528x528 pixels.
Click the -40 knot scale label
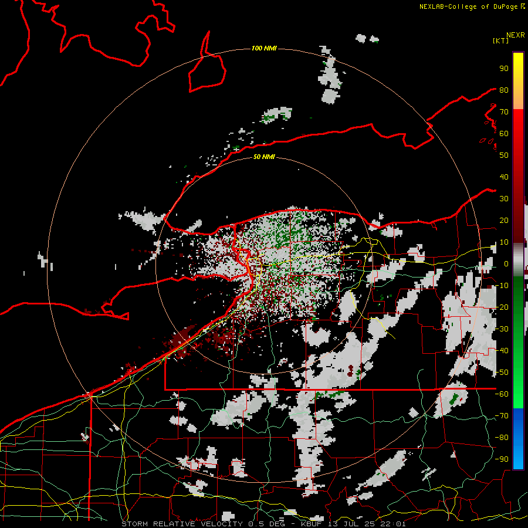[502, 351]
